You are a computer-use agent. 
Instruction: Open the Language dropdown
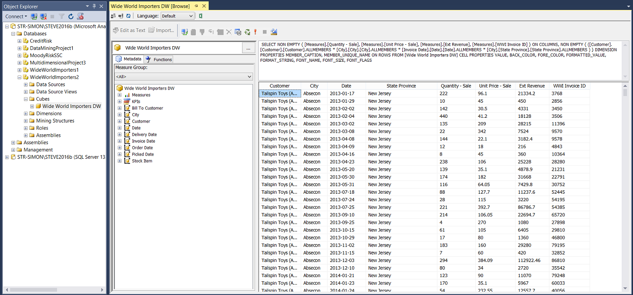(x=177, y=16)
